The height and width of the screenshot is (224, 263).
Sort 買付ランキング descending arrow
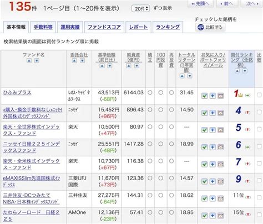(245, 71)
